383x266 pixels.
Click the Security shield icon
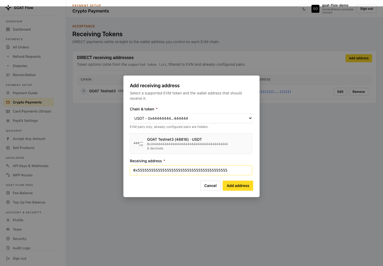click(x=8, y=239)
